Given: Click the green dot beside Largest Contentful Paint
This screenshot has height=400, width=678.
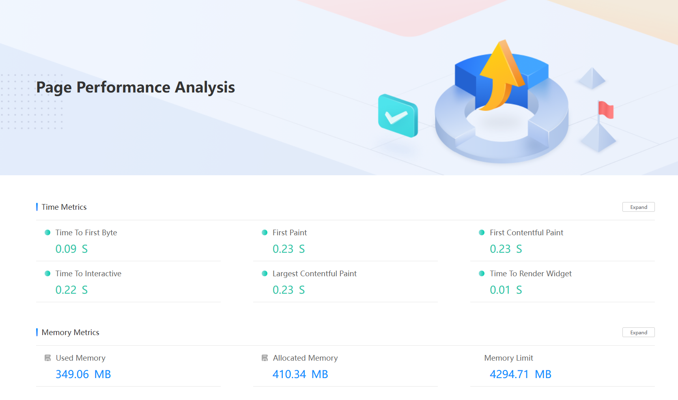Looking at the screenshot, I should click(x=265, y=273).
